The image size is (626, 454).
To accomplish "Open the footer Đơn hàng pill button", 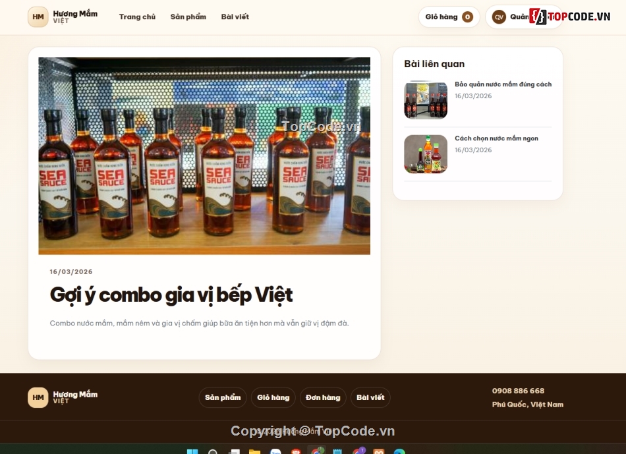I will pos(323,397).
